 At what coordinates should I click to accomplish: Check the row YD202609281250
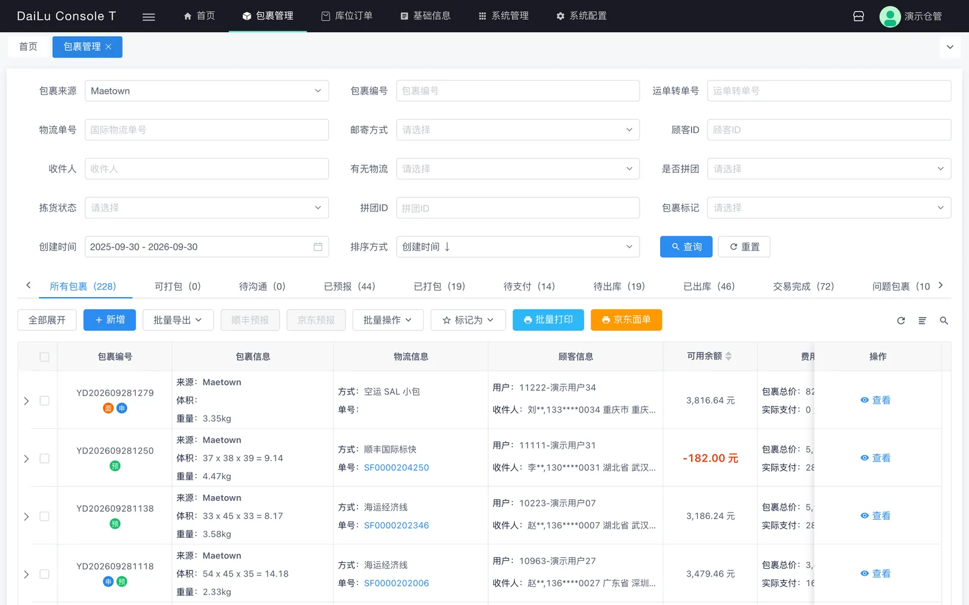44,459
